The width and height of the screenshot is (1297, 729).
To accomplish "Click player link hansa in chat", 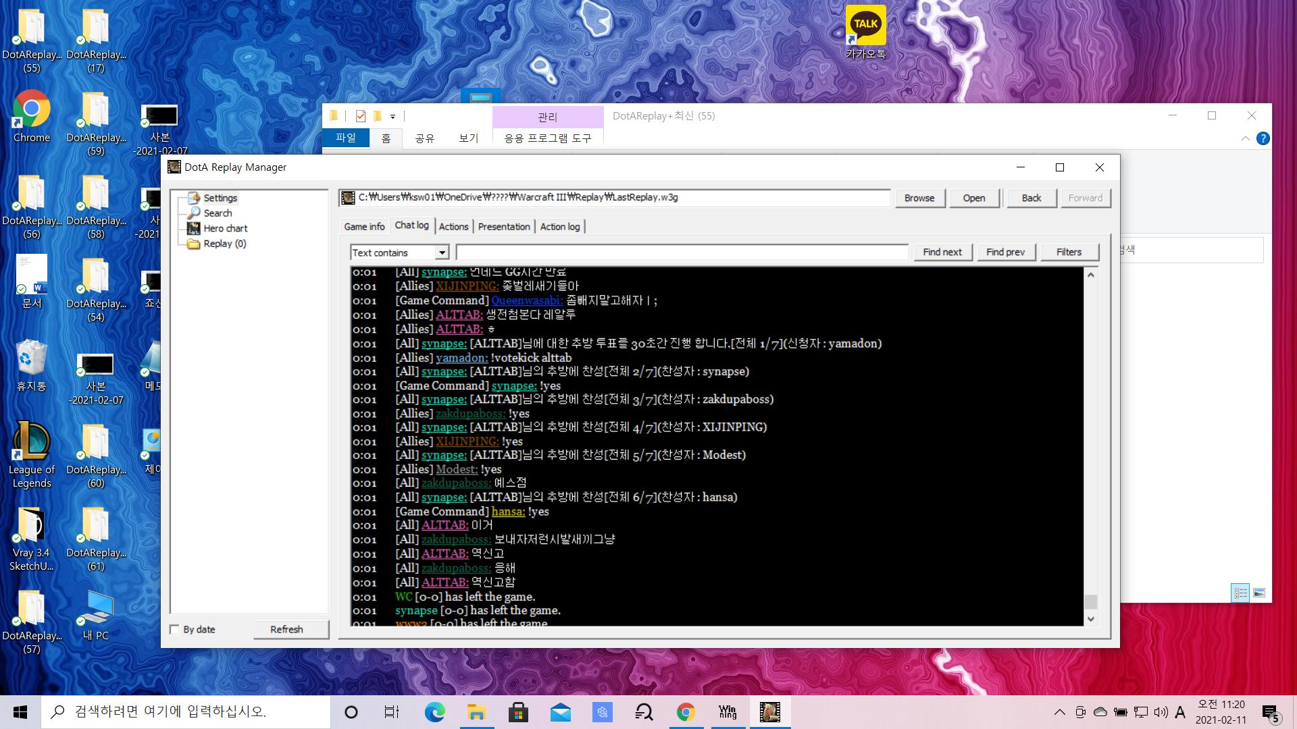I will pos(508,512).
